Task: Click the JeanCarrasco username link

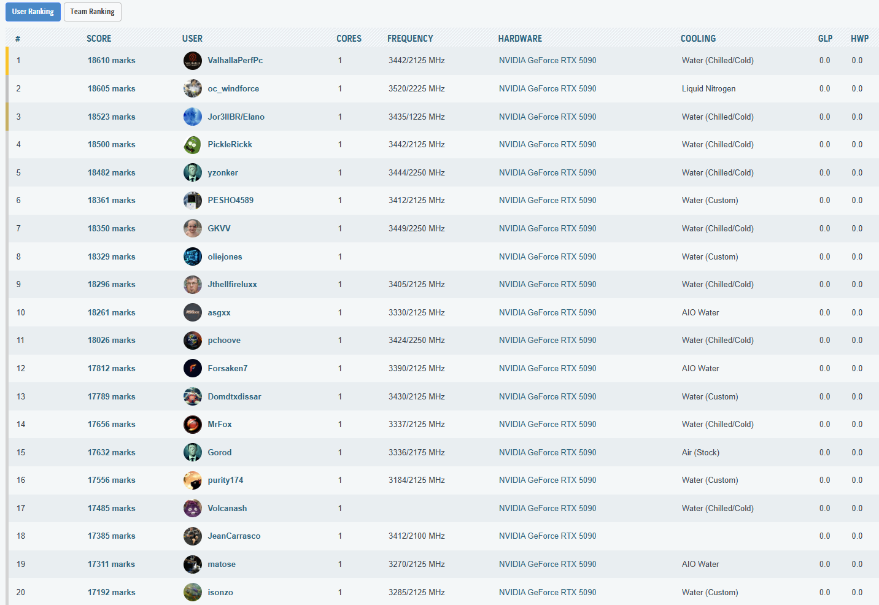Action: 234,536
